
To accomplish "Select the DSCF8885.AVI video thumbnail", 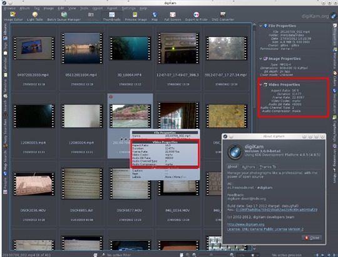I will click(x=82, y=184).
